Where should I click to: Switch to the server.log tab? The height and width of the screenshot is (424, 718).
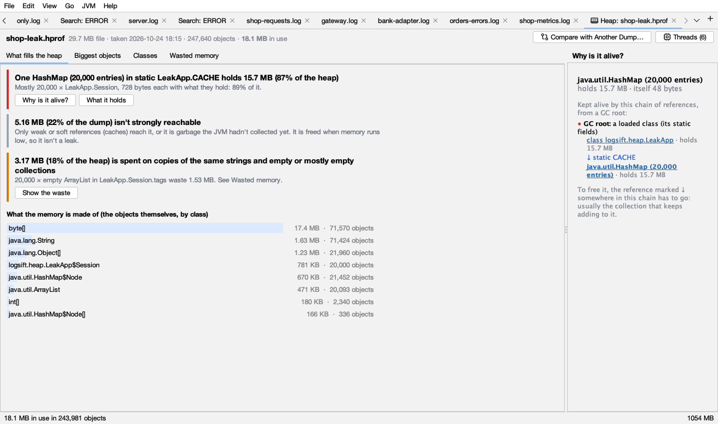(143, 21)
